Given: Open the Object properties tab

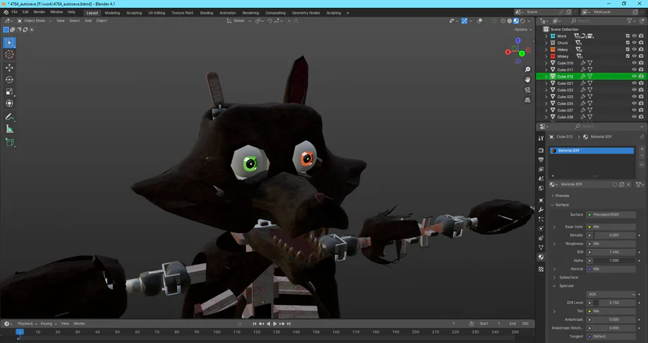Looking at the screenshot, I should coord(541,200).
